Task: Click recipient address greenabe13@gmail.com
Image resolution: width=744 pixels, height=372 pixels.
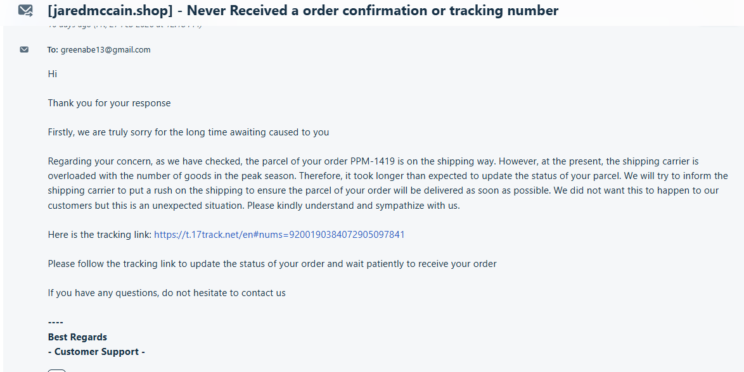Action: pyautogui.click(x=105, y=49)
